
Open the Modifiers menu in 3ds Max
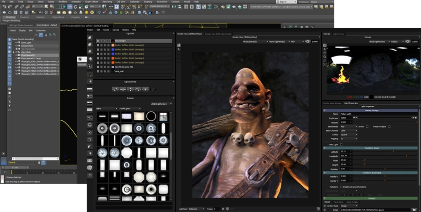[x=63, y=2]
